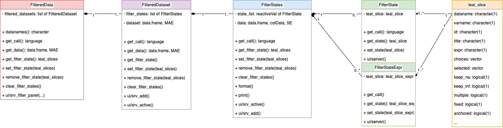
Task: Click the FilterStateExpr class header
Action: pyautogui.click(x=388, y=67)
